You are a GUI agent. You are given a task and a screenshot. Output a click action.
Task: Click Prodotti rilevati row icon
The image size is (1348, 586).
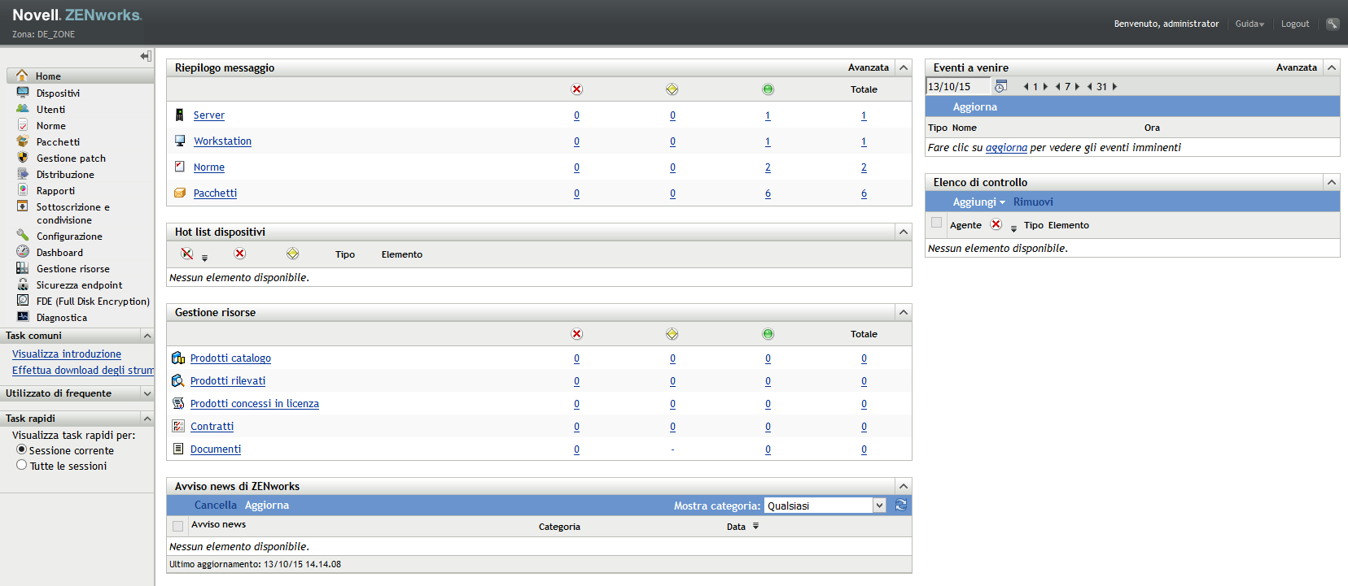point(178,380)
